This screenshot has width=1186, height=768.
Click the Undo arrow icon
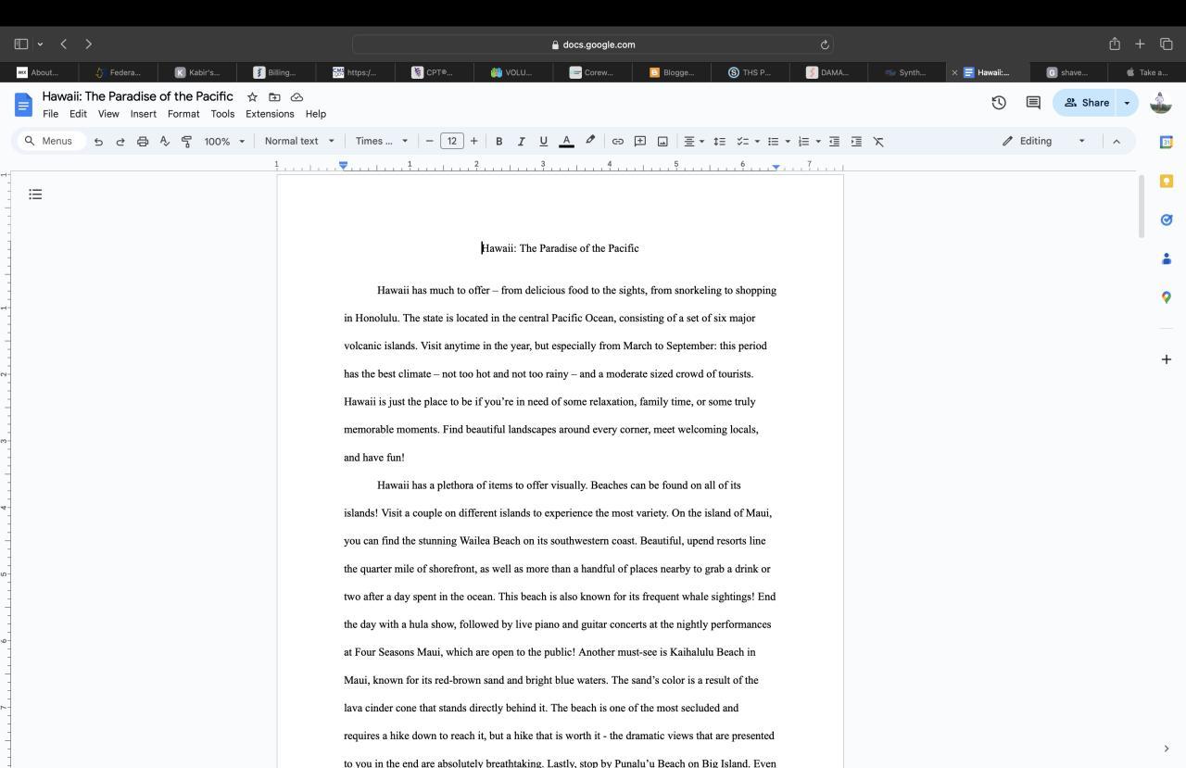coord(98,141)
